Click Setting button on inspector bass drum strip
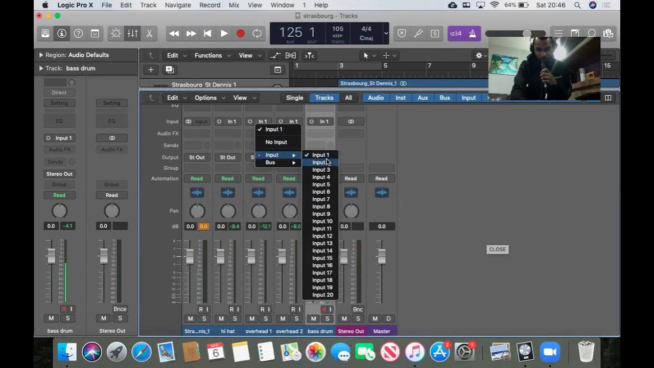The width and height of the screenshot is (654, 368). point(59,103)
